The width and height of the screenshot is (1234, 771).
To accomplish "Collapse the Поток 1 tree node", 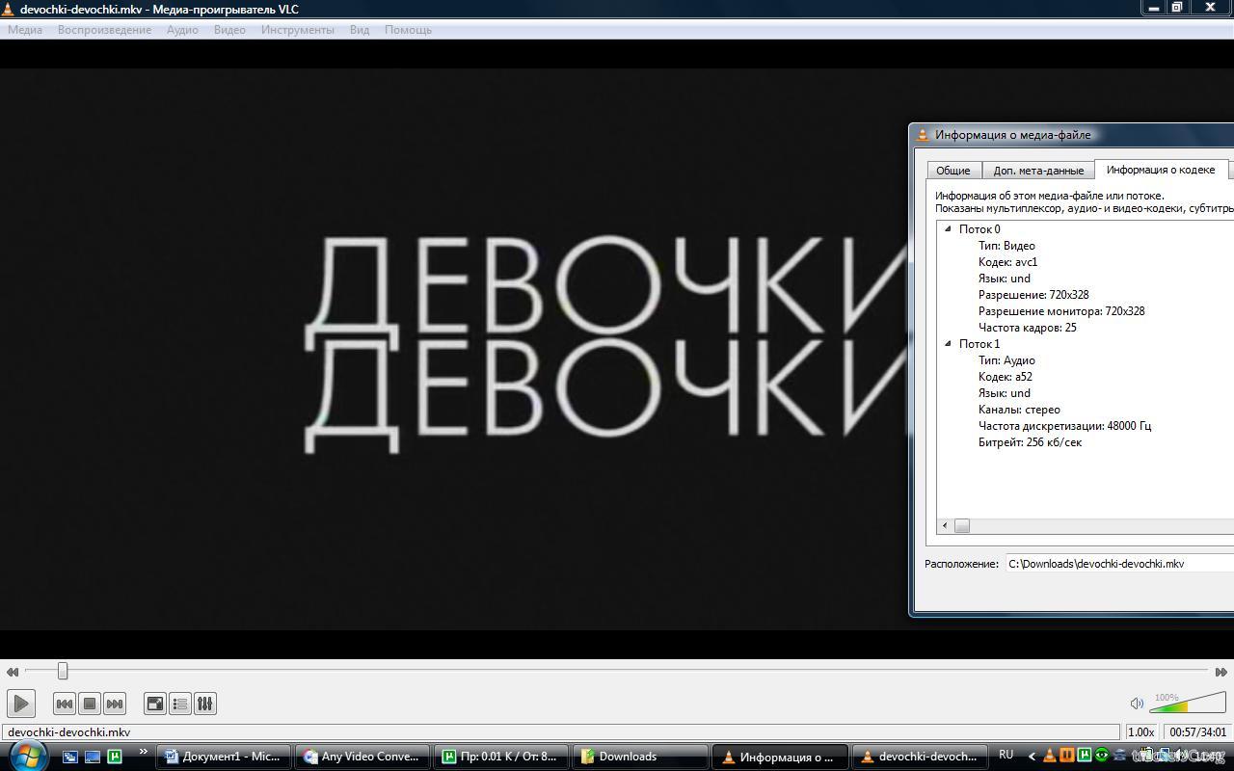I will 948,343.
